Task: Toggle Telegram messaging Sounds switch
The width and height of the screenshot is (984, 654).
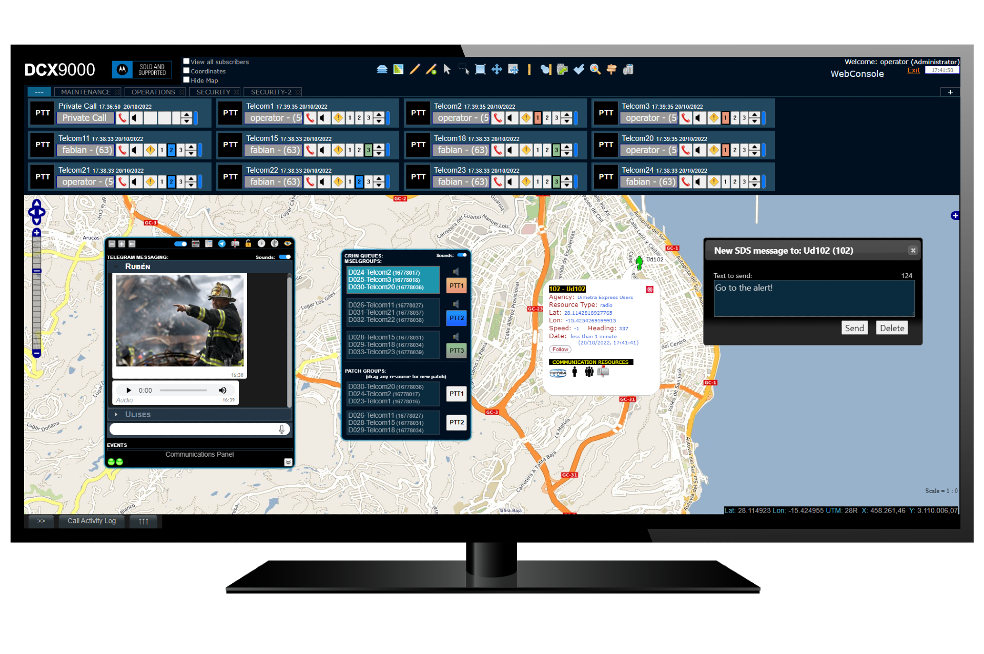Action: [284, 257]
